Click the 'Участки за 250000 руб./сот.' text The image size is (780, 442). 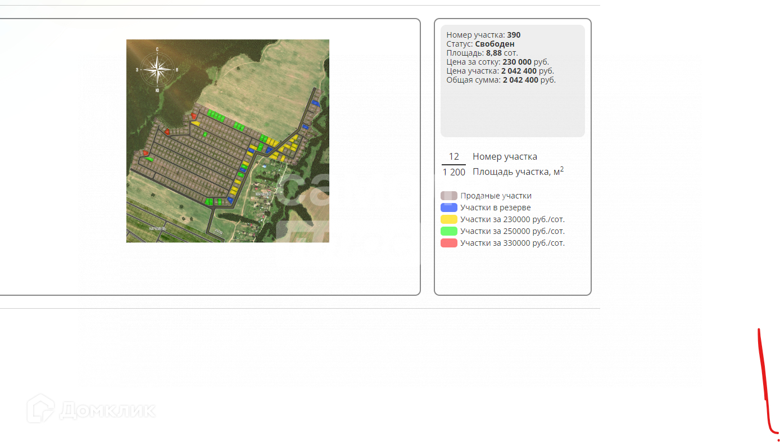[x=513, y=231]
